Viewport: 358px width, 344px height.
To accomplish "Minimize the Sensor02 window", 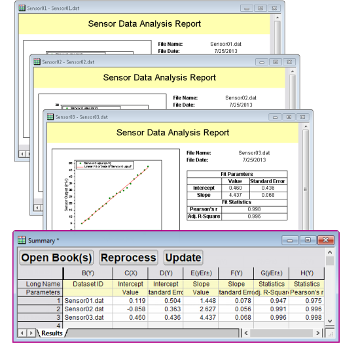I will (262, 62).
